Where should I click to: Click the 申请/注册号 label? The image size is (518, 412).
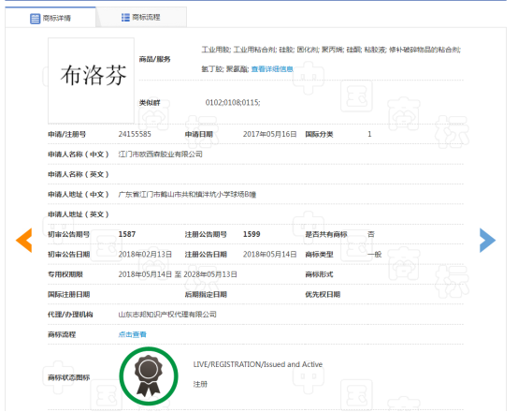[67, 134]
